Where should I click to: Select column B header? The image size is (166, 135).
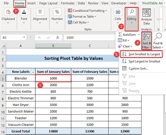pyautogui.click(x=53, y=46)
